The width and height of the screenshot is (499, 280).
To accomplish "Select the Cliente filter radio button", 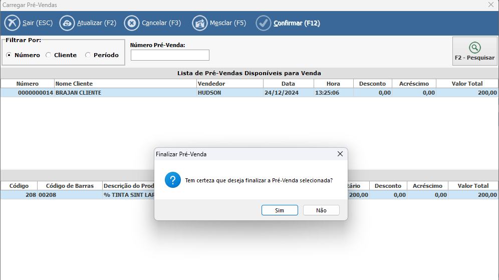I will coord(49,55).
